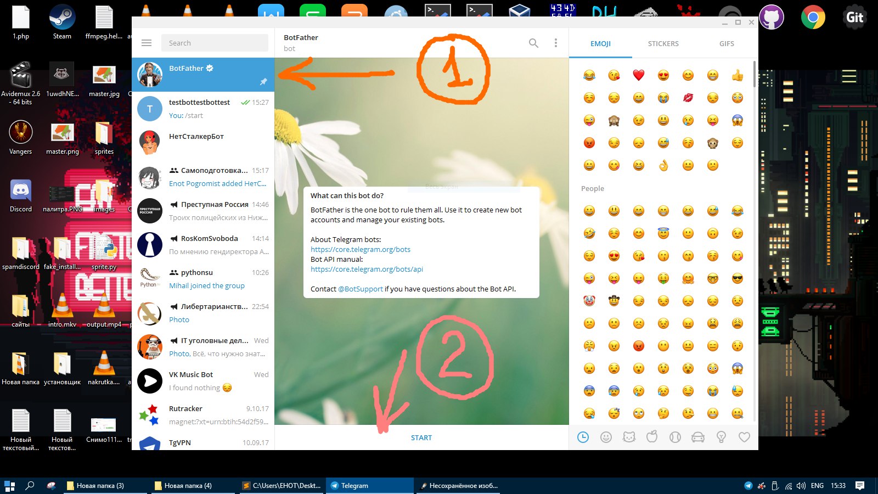This screenshot has width=878, height=494.
Task: Open the testbottestbottest chat
Action: point(203,109)
